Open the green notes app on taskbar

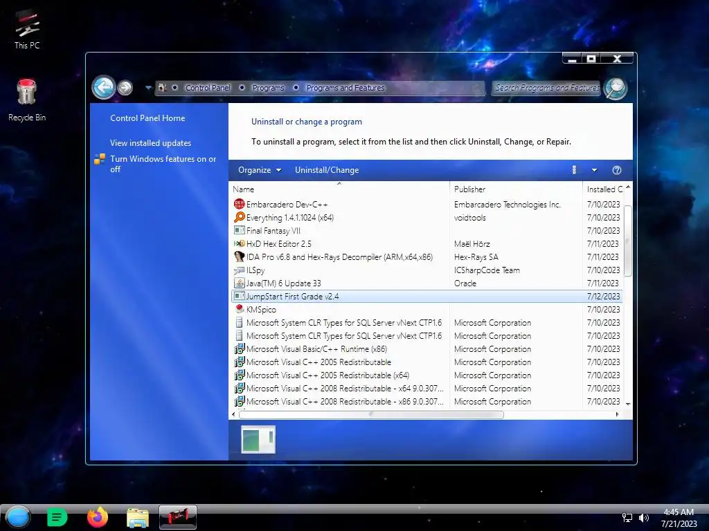57,517
